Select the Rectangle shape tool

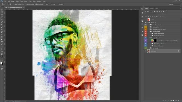2,52
